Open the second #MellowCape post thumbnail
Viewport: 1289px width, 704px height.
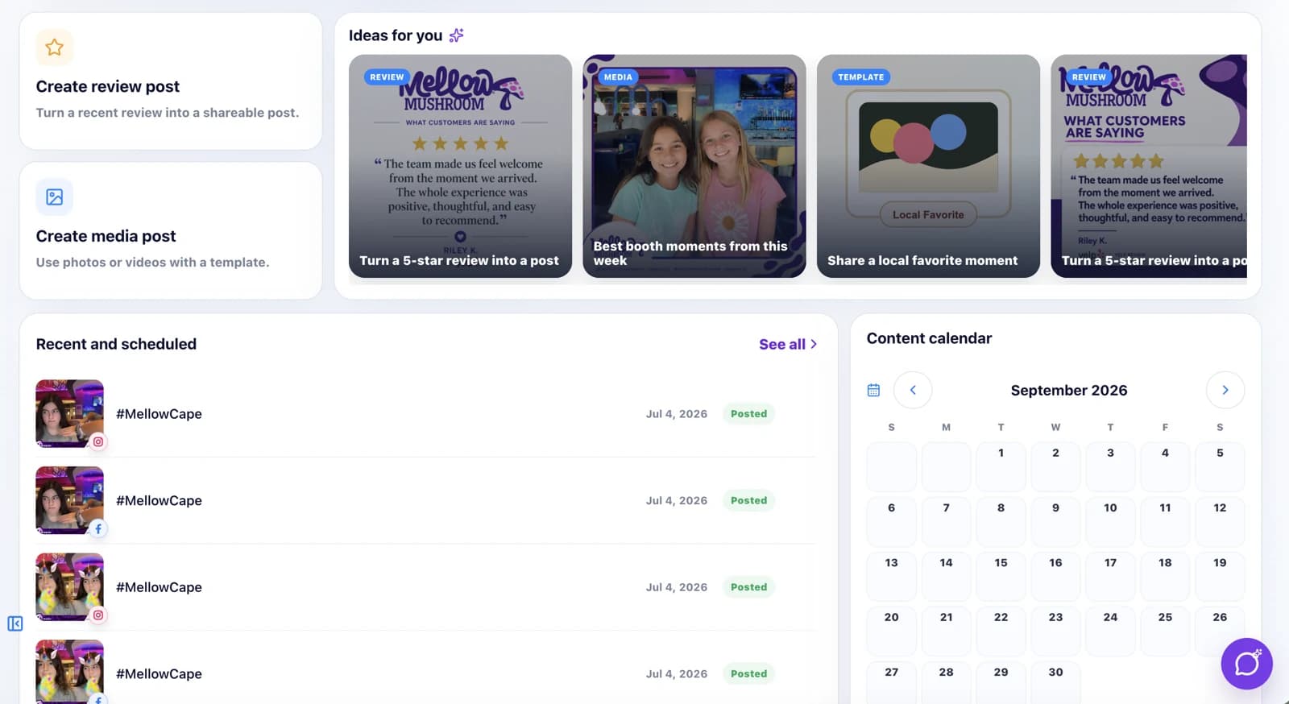(69, 500)
